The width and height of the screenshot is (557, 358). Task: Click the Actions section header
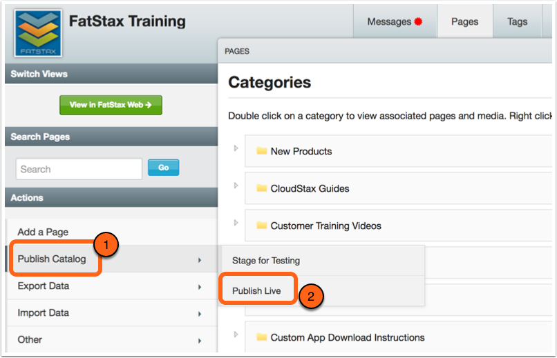[x=111, y=197]
